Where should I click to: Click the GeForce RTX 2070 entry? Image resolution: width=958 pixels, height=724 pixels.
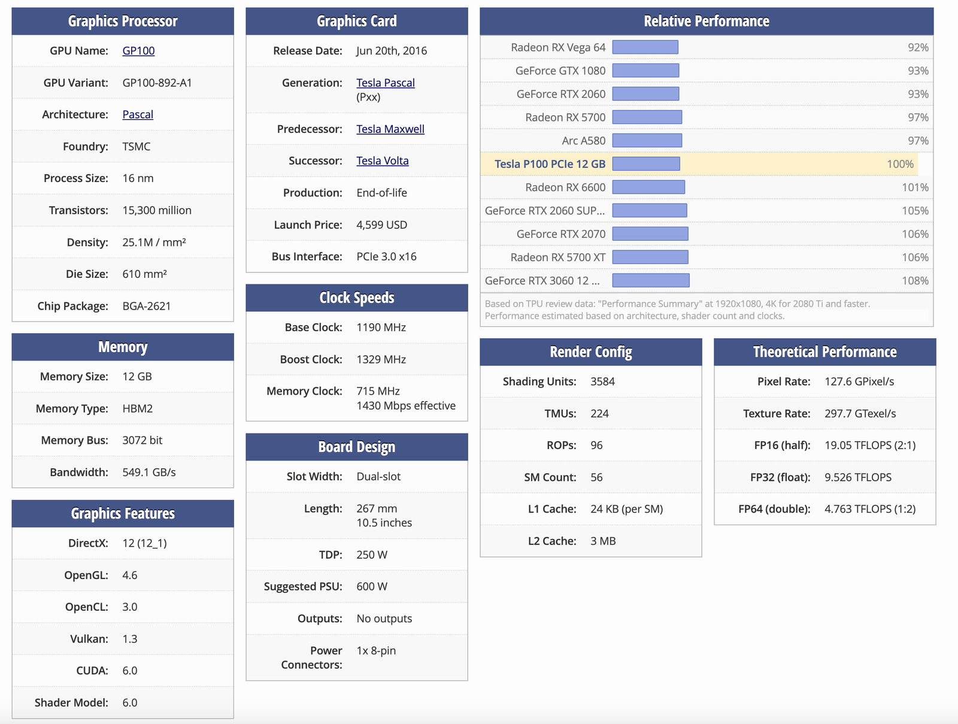coord(560,234)
